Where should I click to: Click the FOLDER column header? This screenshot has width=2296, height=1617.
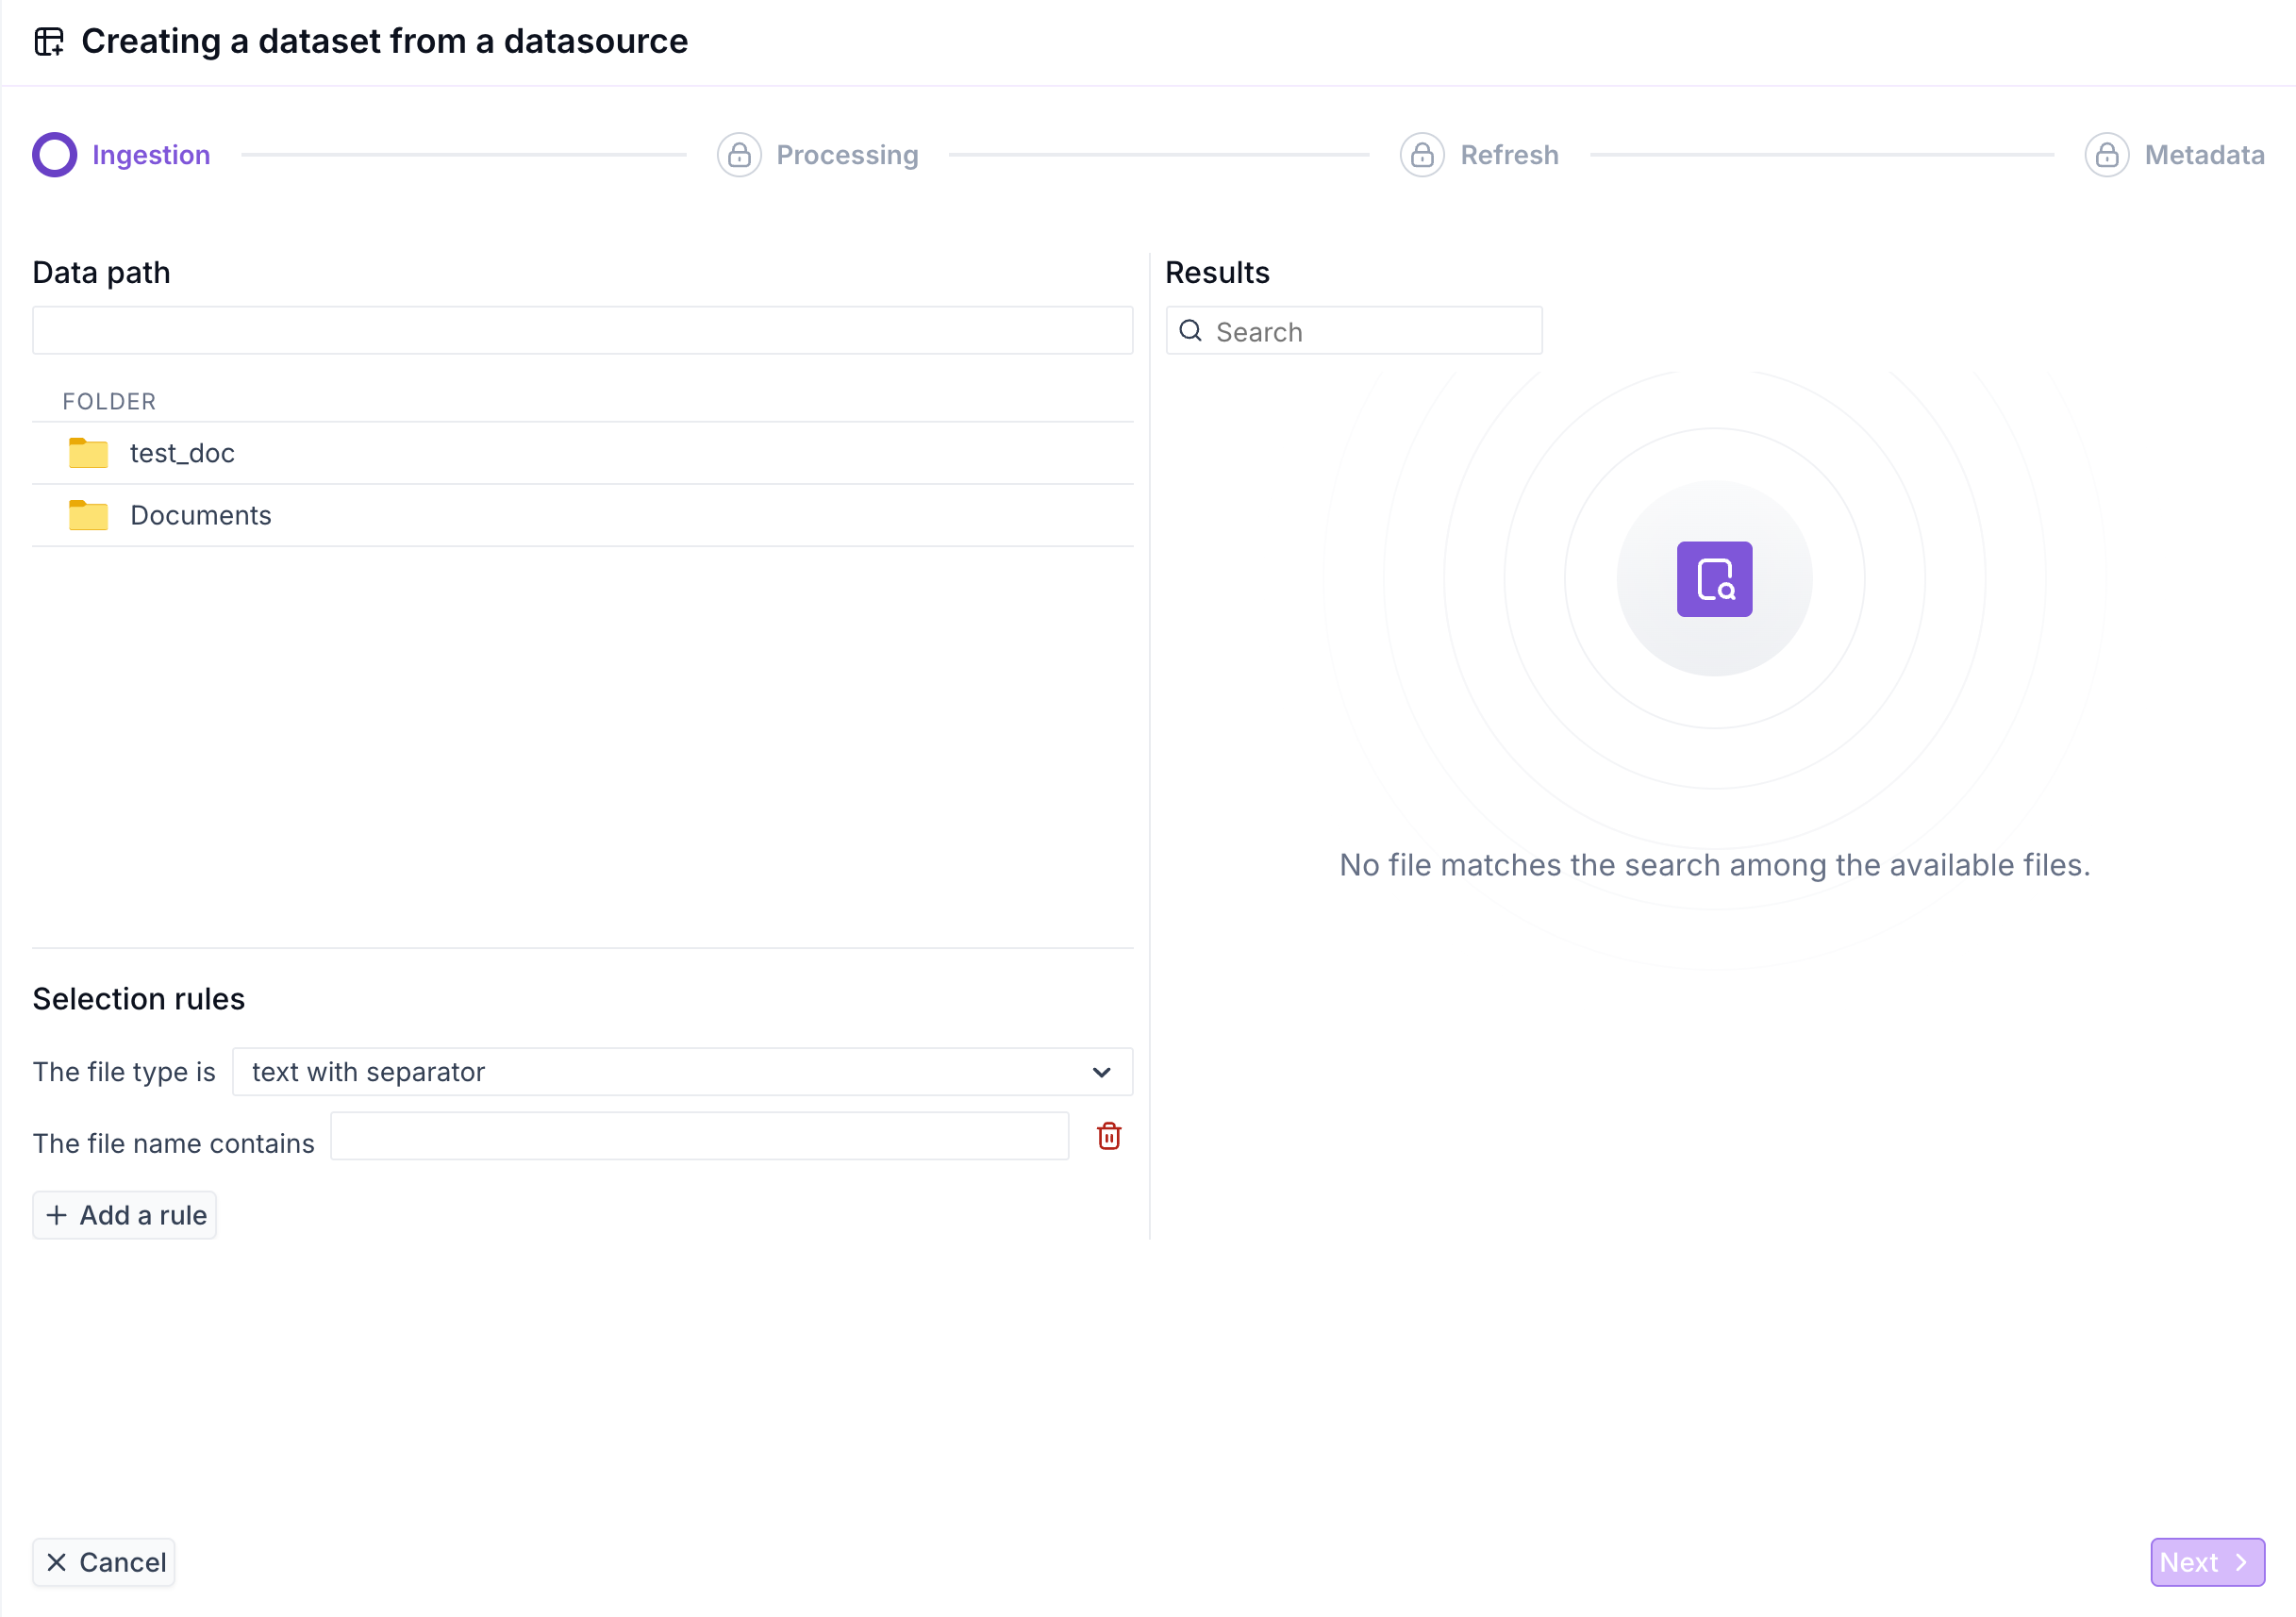pos(109,401)
